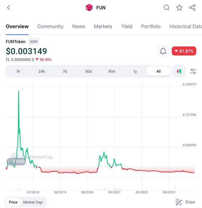This screenshot has width=202, height=208.
Task: Tap the 09/2021 date label
Action: point(115,192)
